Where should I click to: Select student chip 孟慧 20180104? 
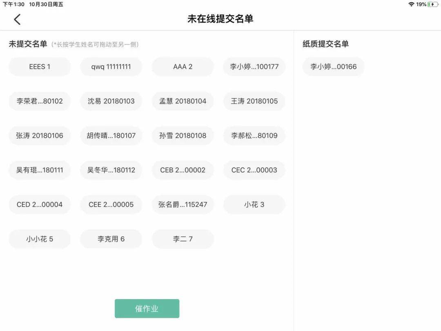[x=183, y=101]
